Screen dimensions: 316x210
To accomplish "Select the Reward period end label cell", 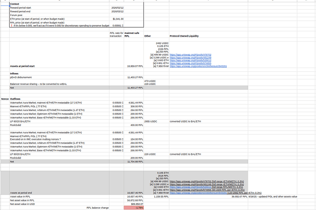I will click(59, 11).
